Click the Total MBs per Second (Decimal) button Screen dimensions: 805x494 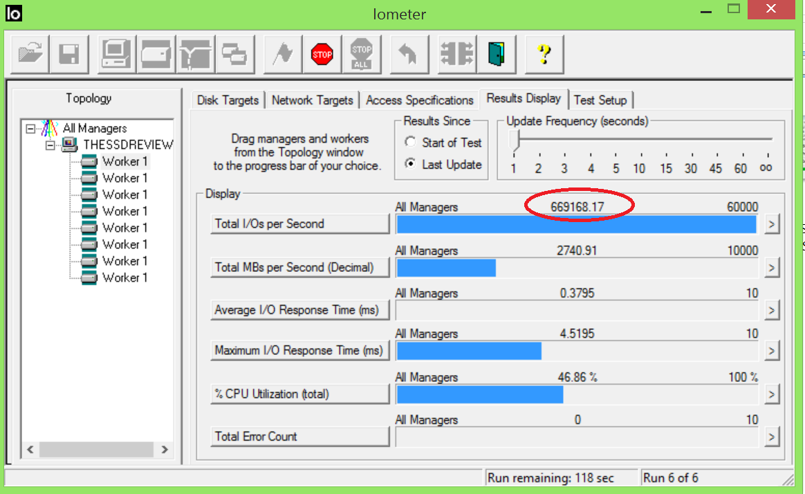(300, 268)
